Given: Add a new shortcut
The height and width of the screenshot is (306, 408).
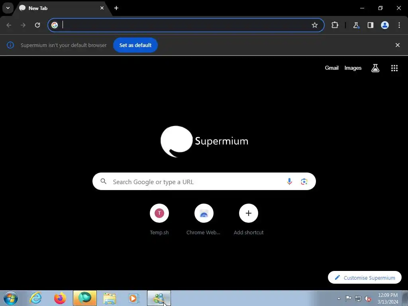Looking at the screenshot, I should tap(249, 220).
